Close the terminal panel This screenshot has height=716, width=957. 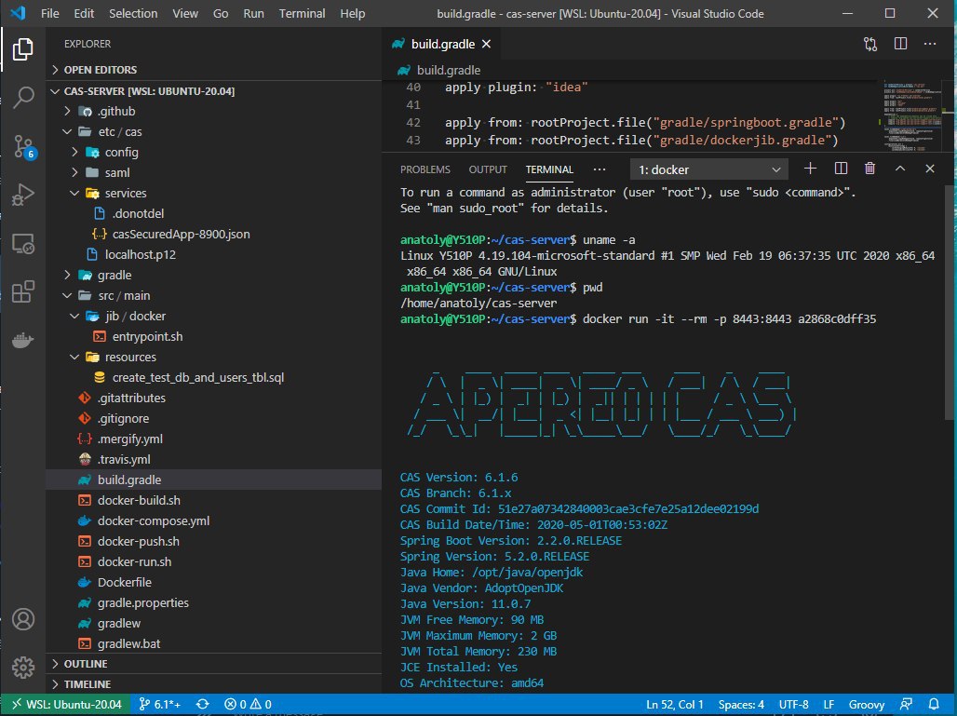pyautogui.click(x=929, y=169)
